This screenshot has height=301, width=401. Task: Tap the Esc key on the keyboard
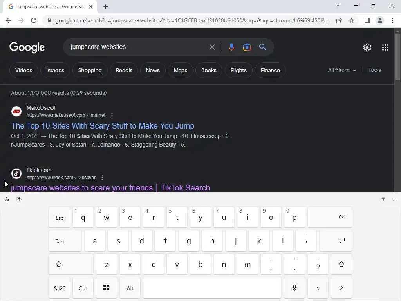coord(60,217)
